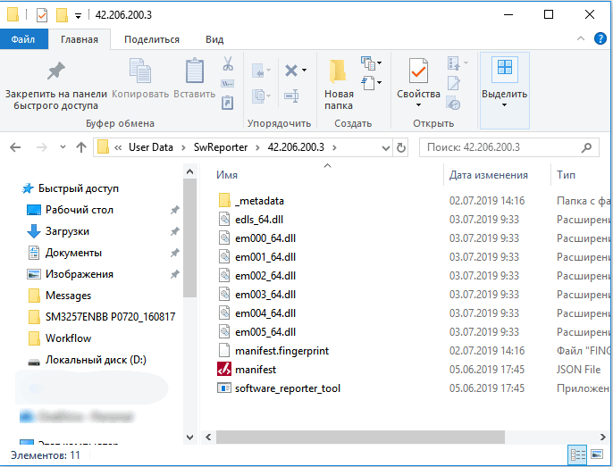This screenshot has width=613, height=467.
Task: Open Messages folder in navigation pane
Action: (x=68, y=296)
